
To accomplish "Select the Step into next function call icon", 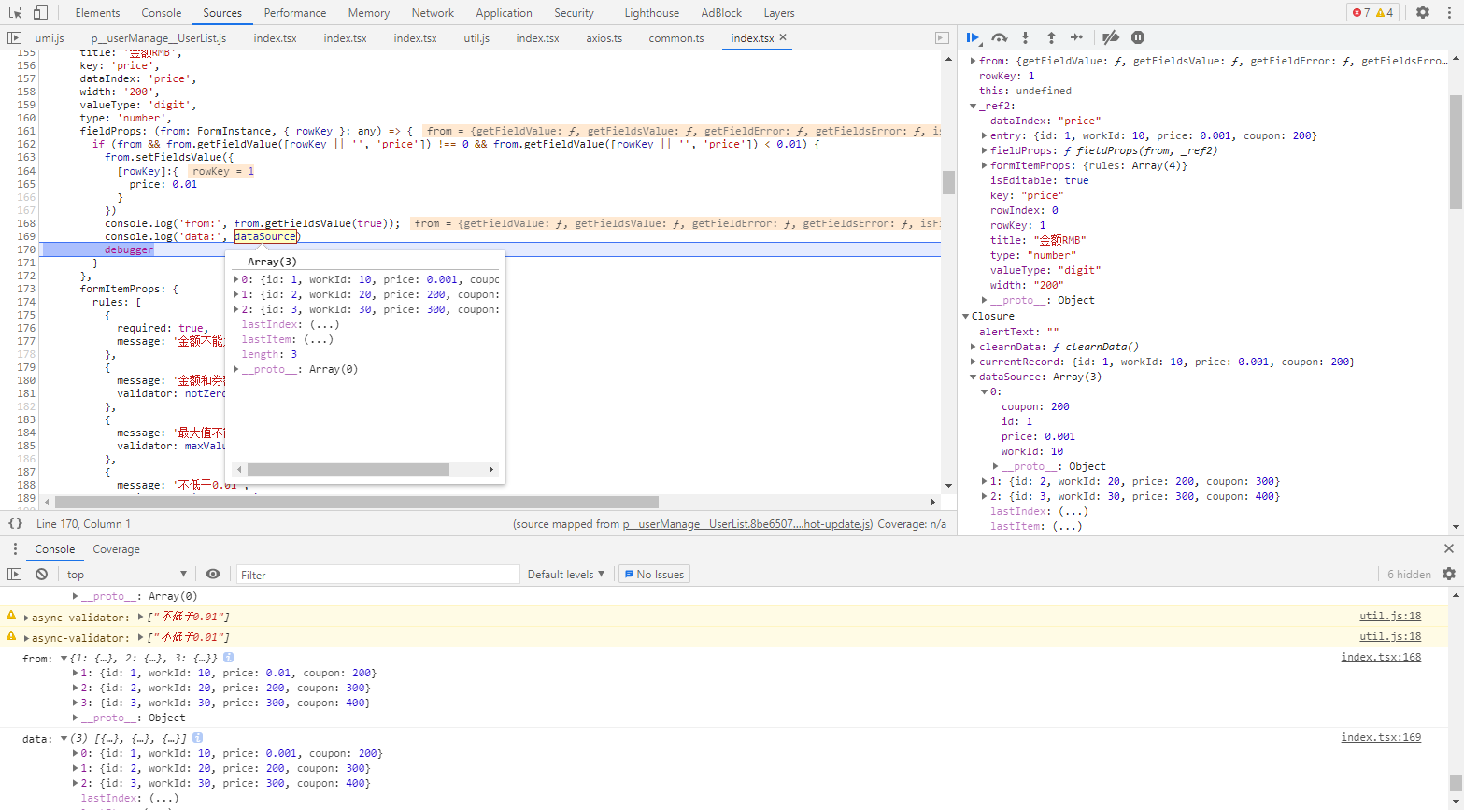I will (1025, 37).
